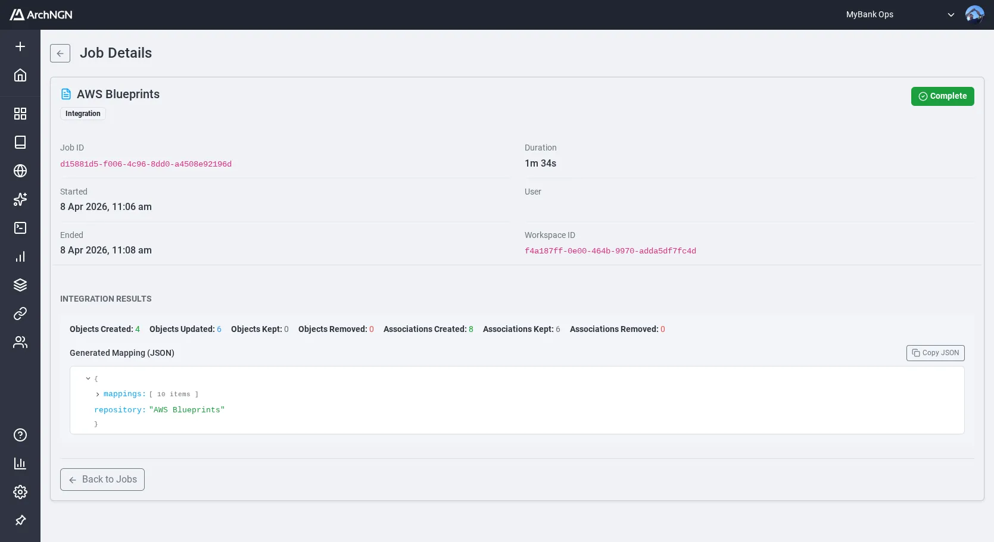994x542 pixels.
Task: Open the settings gear in sidebar
Action: pos(20,492)
